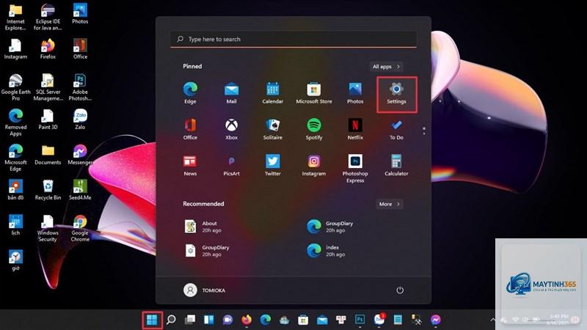Launch pinned Microsoft Store app
587x330 pixels.
coord(314,94)
